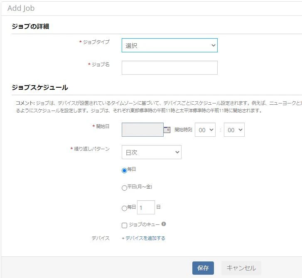302x278 pixels.
Task: Click the Add Job dialog title
Action: [x=21, y=8]
